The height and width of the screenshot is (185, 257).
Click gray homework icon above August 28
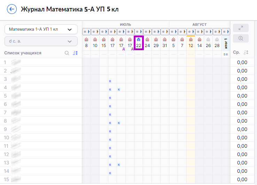point(217,39)
